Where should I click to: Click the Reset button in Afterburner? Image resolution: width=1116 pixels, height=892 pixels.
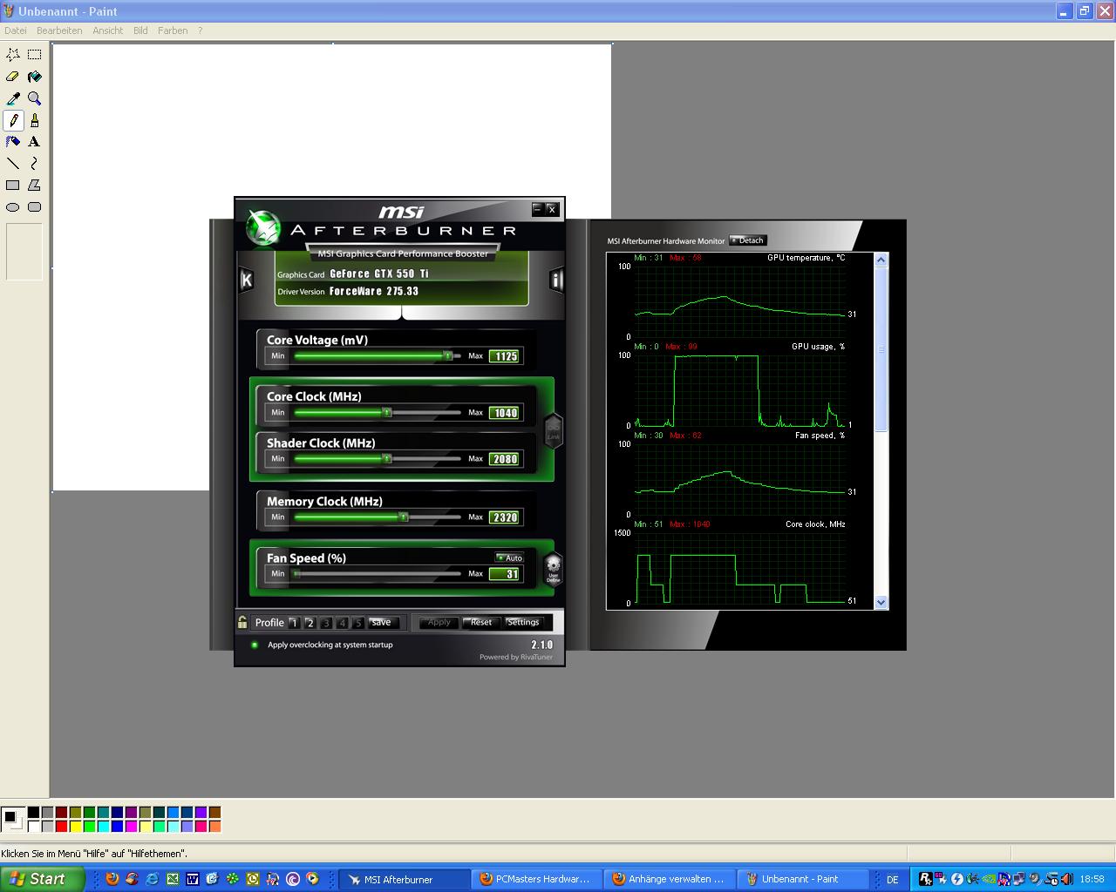pos(481,622)
